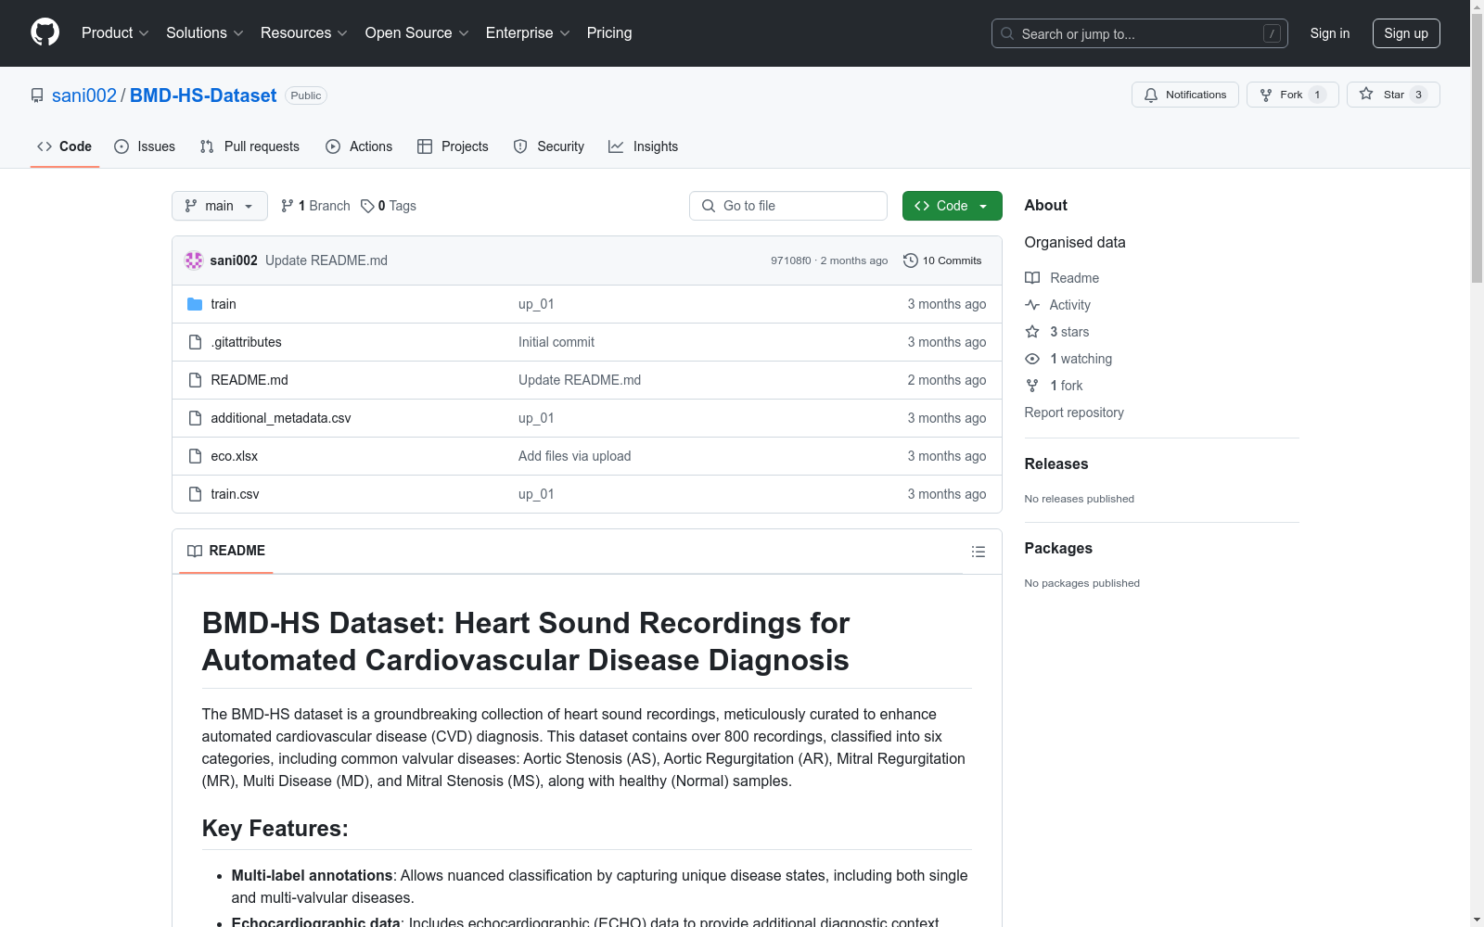The height and width of the screenshot is (927, 1484).
Task: Open the Insights tab
Action: [644, 146]
